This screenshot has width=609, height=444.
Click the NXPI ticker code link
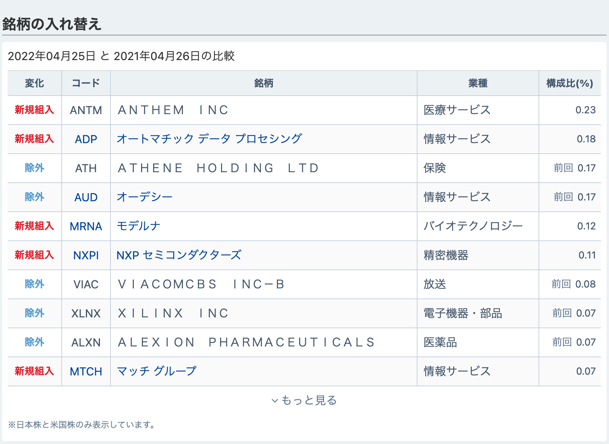point(86,255)
